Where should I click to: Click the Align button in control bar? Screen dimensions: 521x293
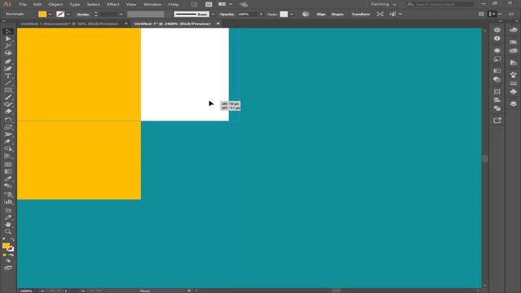point(321,14)
